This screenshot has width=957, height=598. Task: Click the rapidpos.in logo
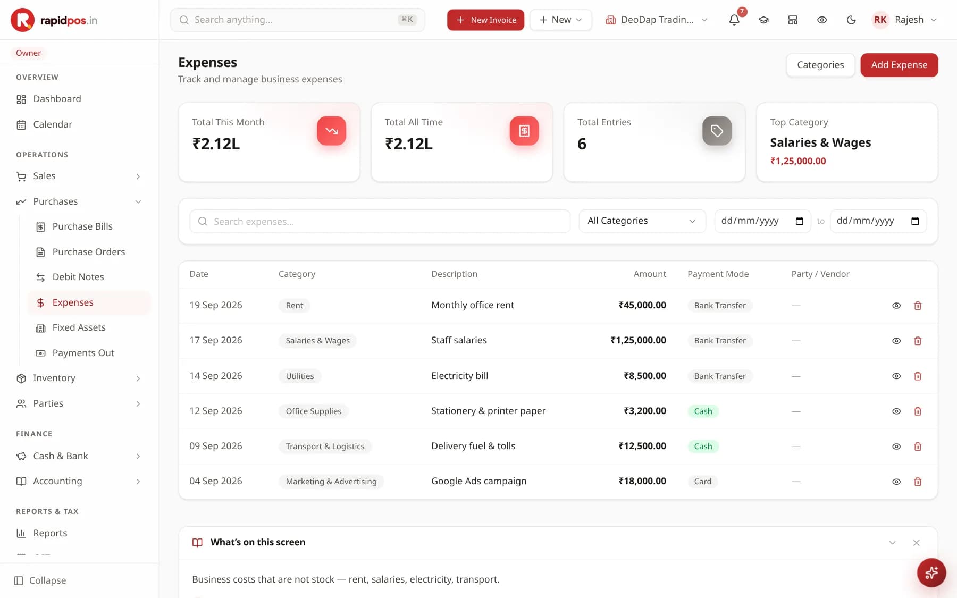[x=54, y=20]
